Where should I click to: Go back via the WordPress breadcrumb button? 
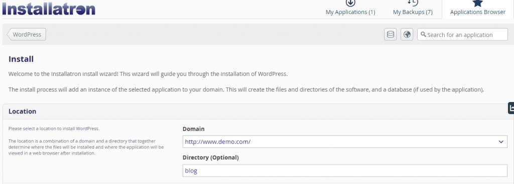27,34
